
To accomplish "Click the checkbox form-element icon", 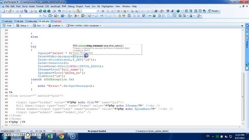I will click(144, 16).
